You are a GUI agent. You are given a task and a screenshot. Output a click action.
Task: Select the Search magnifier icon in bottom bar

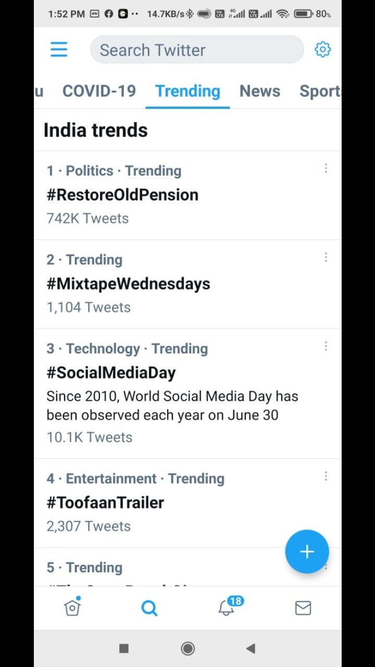pos(149,608)
